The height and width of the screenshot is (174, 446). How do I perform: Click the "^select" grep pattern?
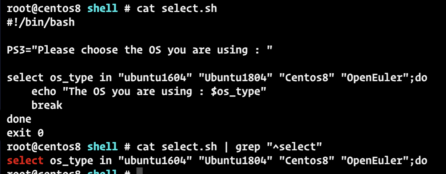[295, 147]
